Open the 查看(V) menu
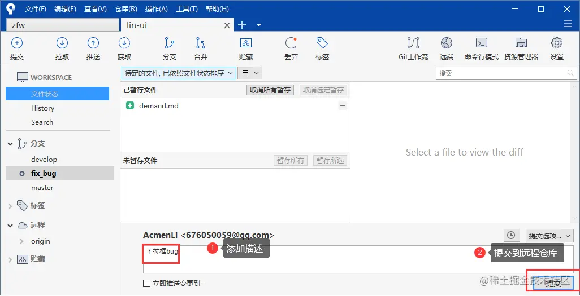Viewport: 580px width, 296px height. click(x=96, y=9)
